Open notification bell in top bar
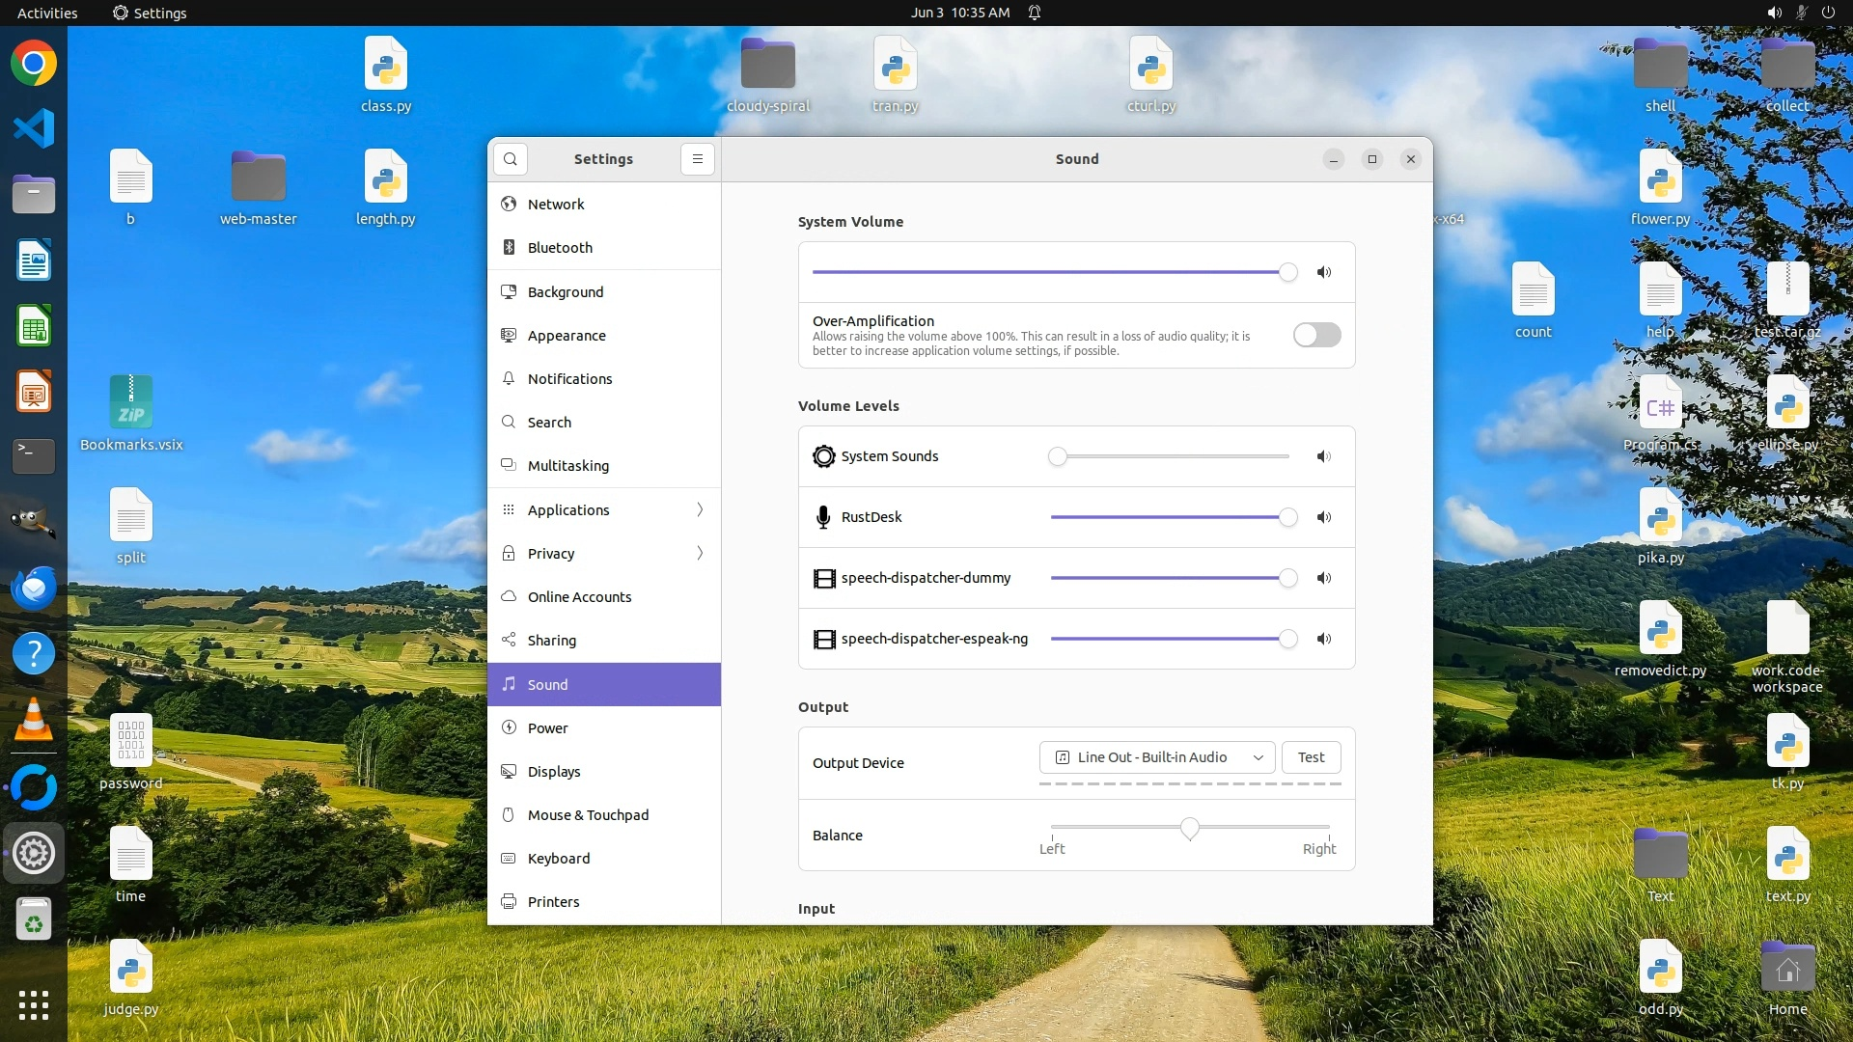 (1035, 13)
